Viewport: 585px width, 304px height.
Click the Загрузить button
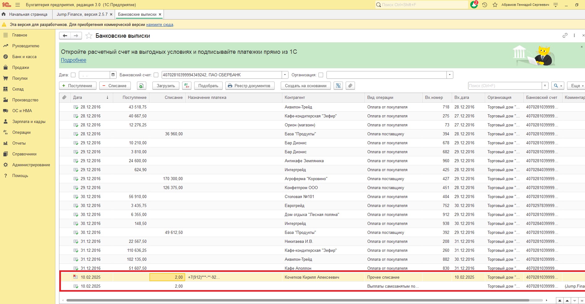(166, 86)
